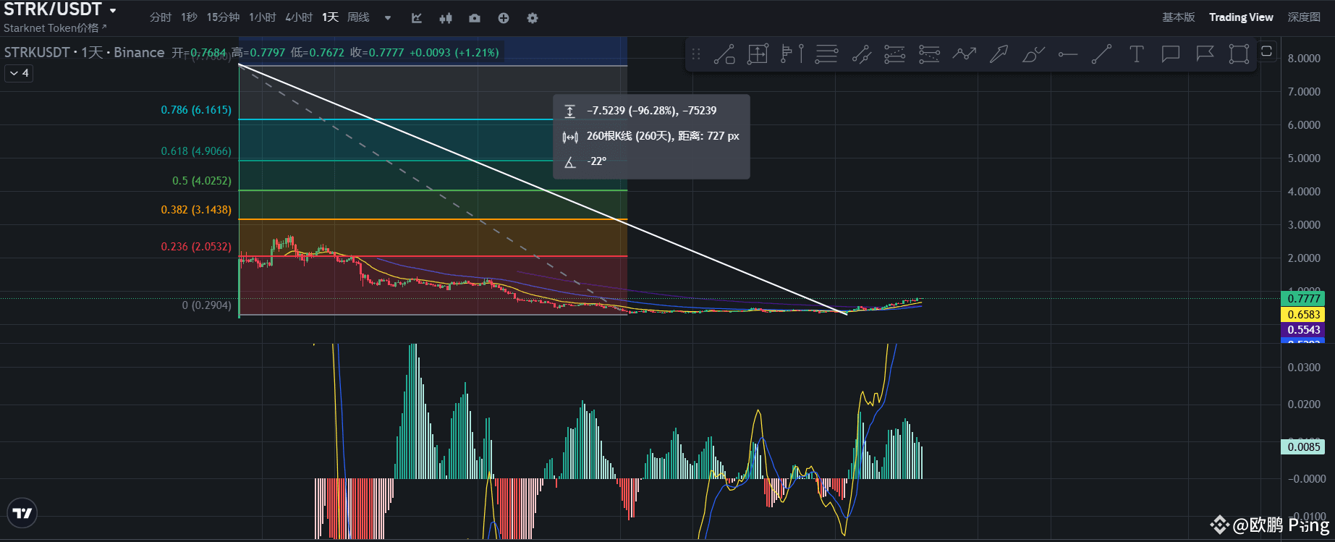Open chart settings gear icon
Viewport: 1335px width, 542px height.
(x=533, y=18)
